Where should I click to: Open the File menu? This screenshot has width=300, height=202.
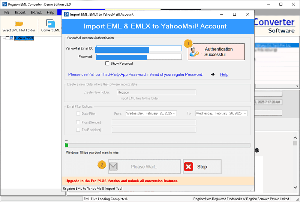pos(7,12)
